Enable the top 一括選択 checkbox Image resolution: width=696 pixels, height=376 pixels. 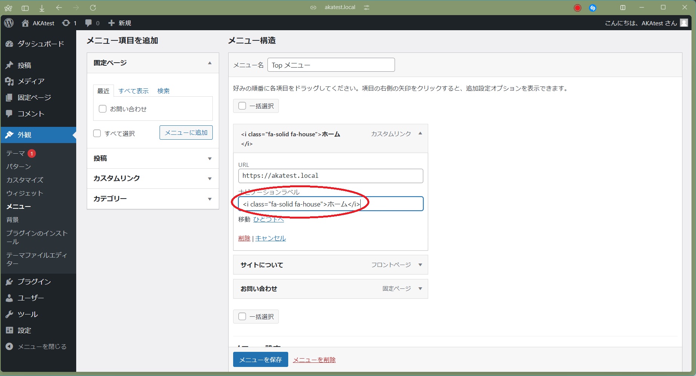tap(242, 106)
